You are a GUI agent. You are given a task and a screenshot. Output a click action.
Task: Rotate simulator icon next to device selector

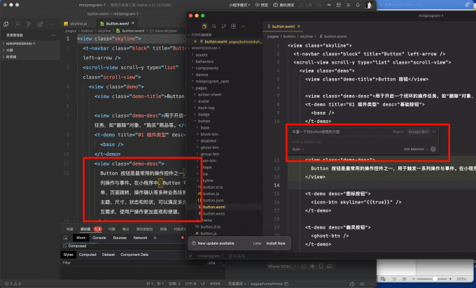pos(304,266)
